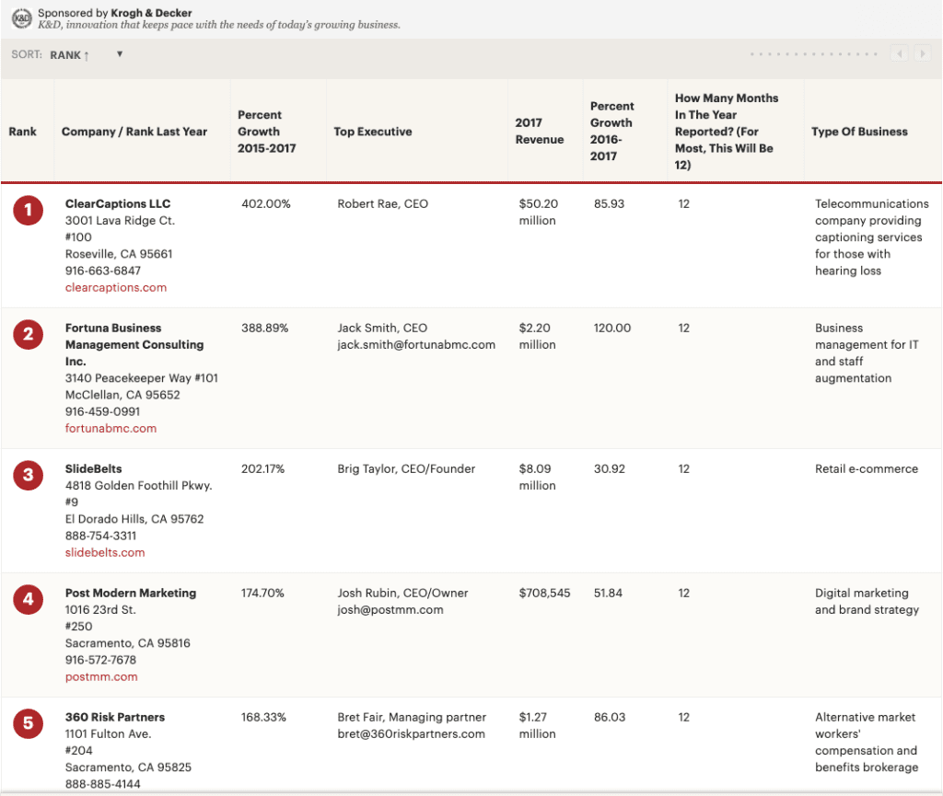Select the 202.17% growth value
The height and width of the screenshot is (796, 943).
[x=262, y=469]
